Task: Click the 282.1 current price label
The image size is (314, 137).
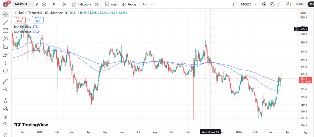Action: 305,80
